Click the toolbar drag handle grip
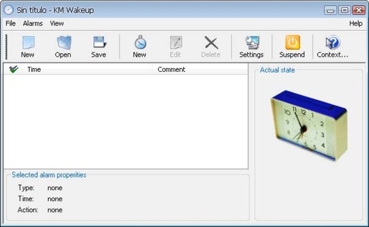This screenshot has width=369, height=227. [x=7, y=46]
